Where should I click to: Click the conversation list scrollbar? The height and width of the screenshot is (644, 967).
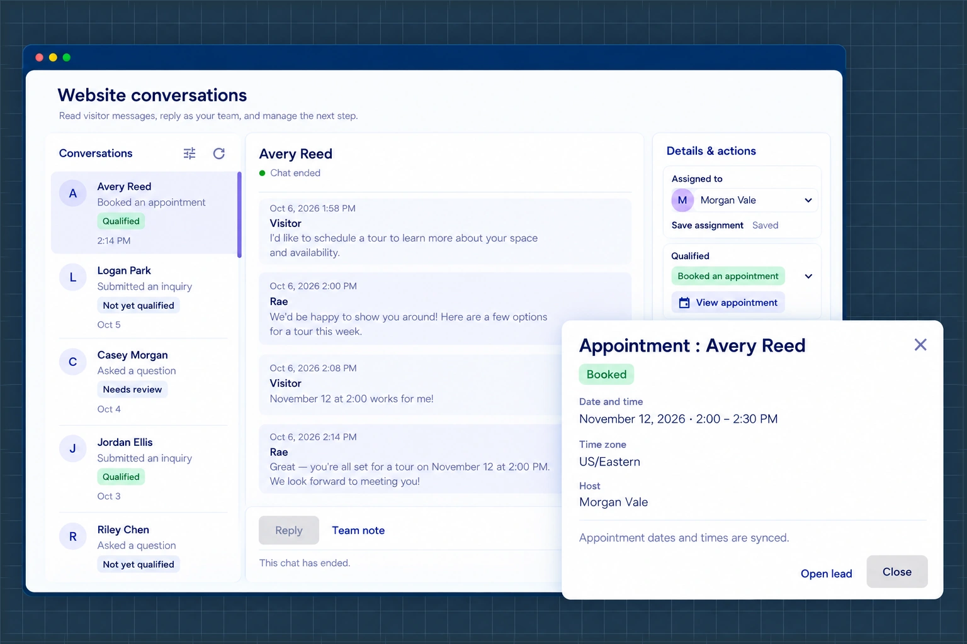point(239,214)
